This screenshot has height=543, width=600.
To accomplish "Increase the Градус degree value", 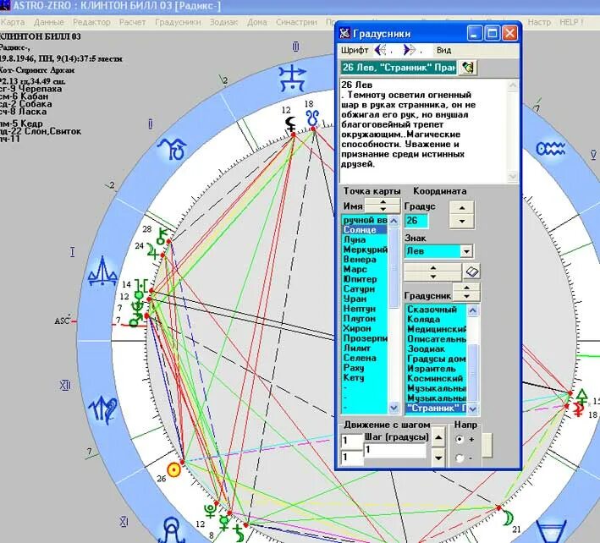I will point(461,208).
